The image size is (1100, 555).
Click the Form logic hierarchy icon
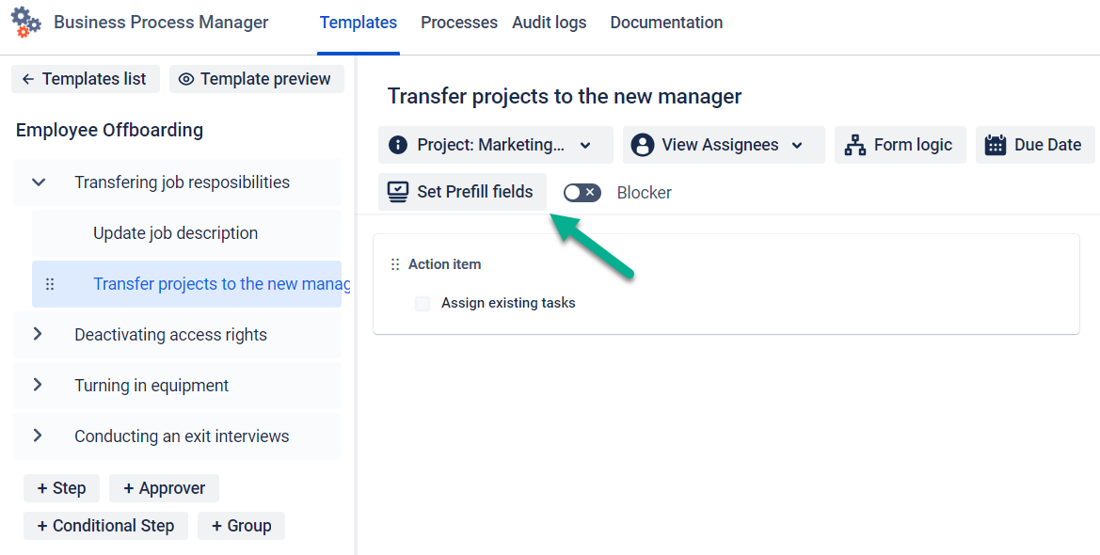[854, 145]
